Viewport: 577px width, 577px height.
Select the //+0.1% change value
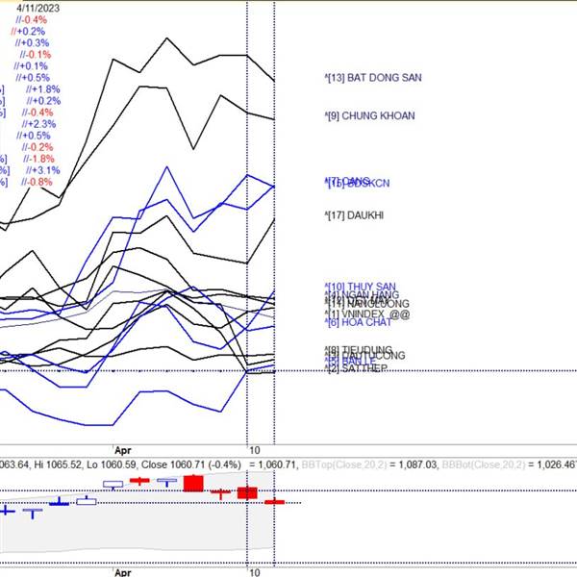coord(31,66)
